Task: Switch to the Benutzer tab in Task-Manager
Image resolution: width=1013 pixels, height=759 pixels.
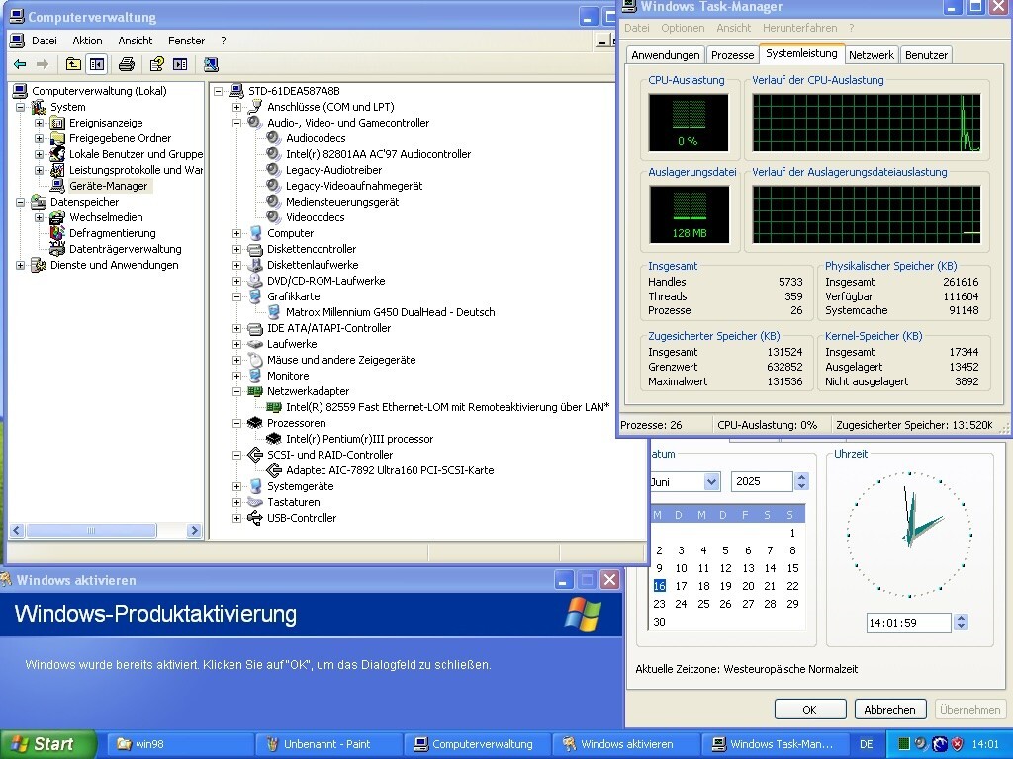Action: 926,55
